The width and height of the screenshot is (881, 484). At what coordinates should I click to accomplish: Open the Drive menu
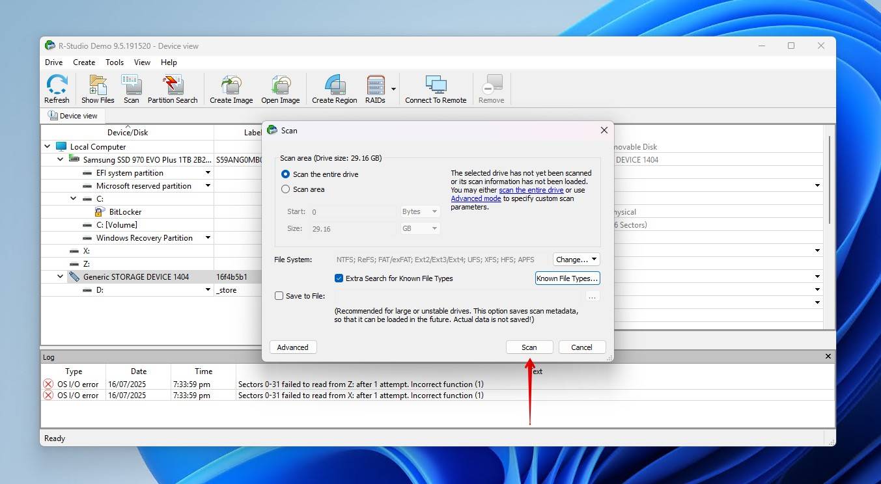pyautogui.click(x=54, y=62)
